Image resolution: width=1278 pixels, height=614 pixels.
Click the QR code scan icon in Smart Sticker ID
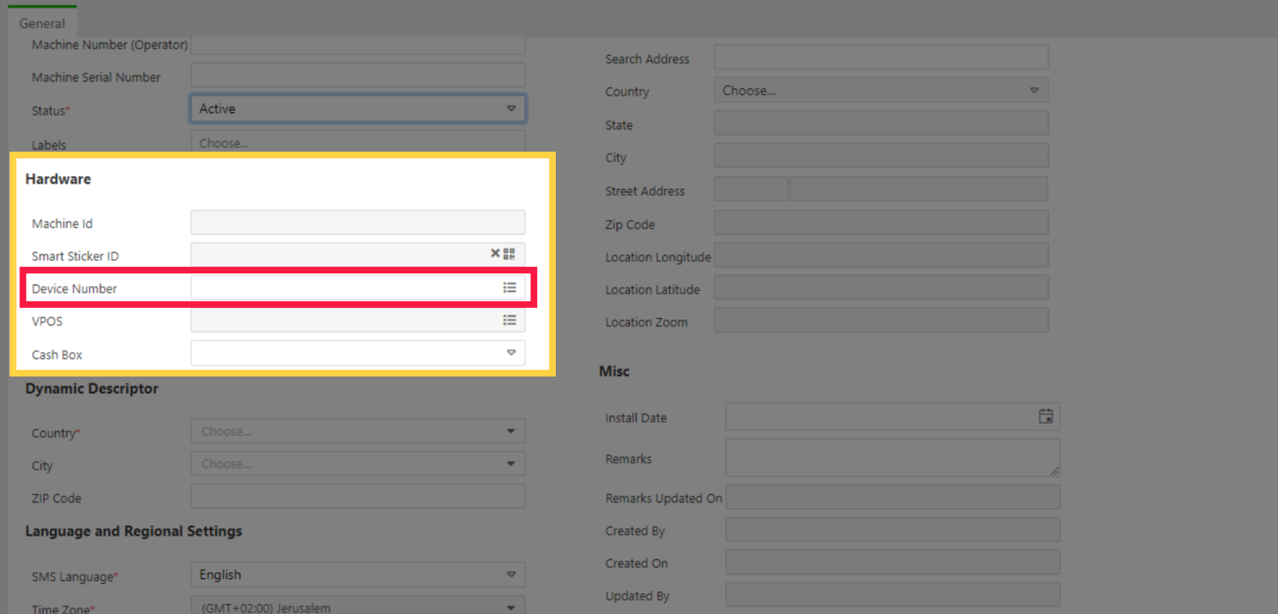tap(509, 254)
